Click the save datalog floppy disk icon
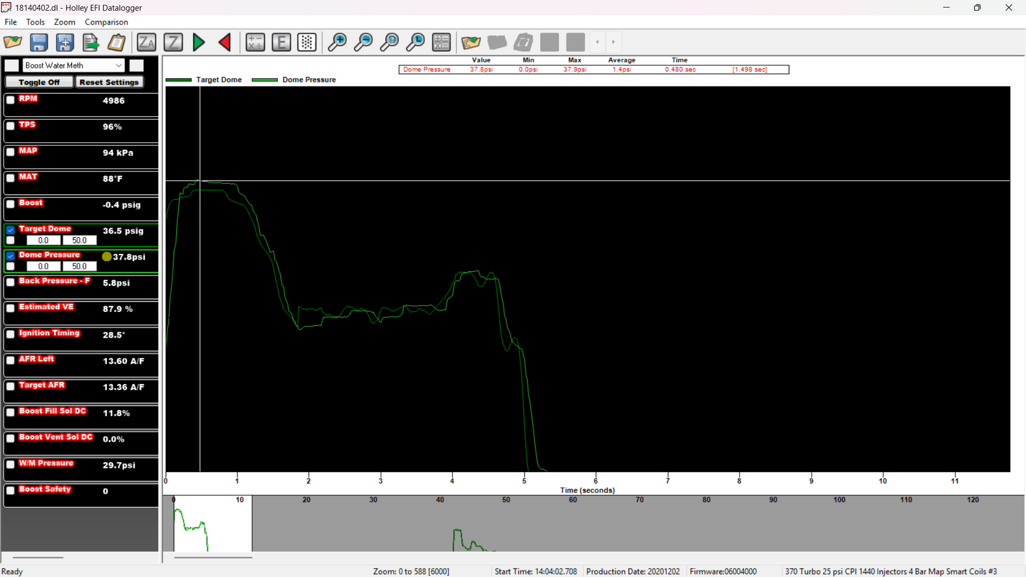 pos(38,42)
